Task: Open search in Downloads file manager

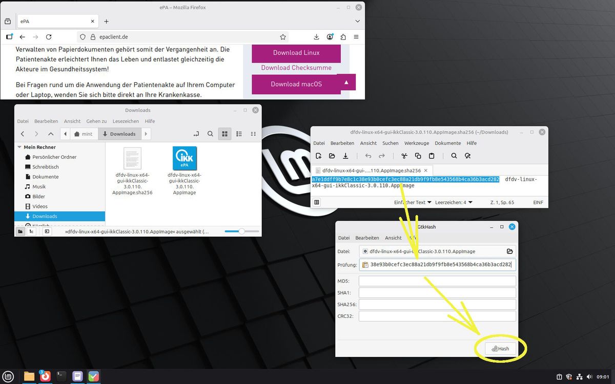Action: [x=210, y=134]
